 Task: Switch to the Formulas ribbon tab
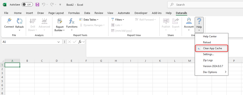tap(74, 13)
